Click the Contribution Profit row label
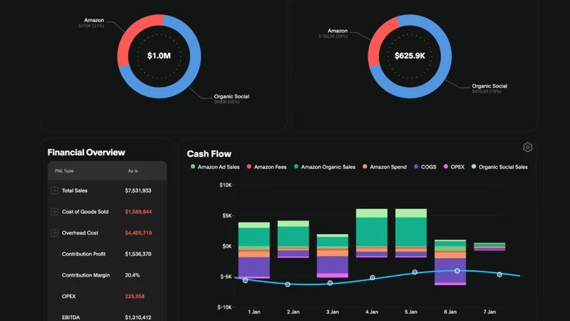Image resolution: width=570 pixels, height=321 pixels. point(83,254)
